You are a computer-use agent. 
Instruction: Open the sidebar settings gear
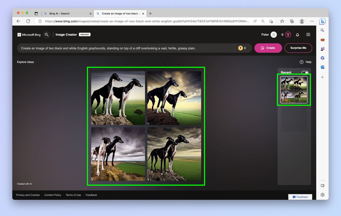322,195
